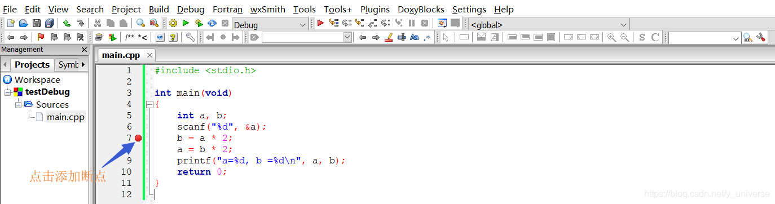The width and height of the screenshot is (775, 204).
Task: Collapse the Sources folder node
Action: tap(18, 104)
